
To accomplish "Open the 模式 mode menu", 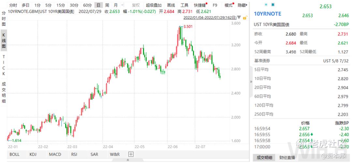I will click(x=229, y=5).
